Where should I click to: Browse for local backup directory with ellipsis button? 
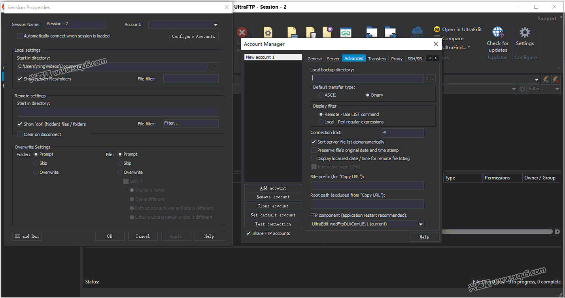(x=431, y=79)
